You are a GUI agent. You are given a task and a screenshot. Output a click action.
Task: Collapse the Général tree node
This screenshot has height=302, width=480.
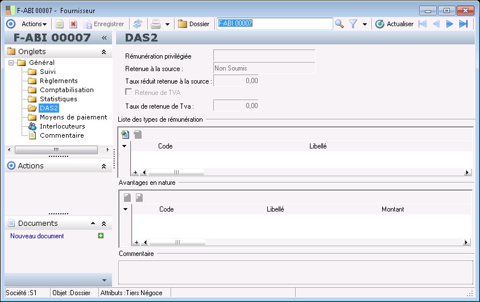click(11, 63)
